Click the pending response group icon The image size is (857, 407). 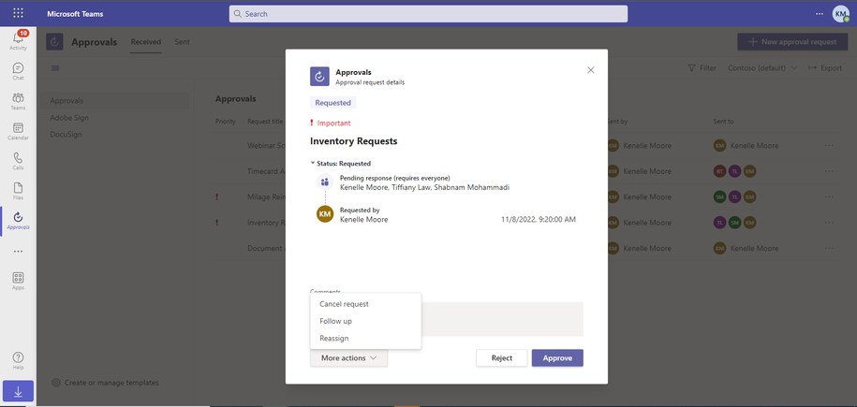325,182
